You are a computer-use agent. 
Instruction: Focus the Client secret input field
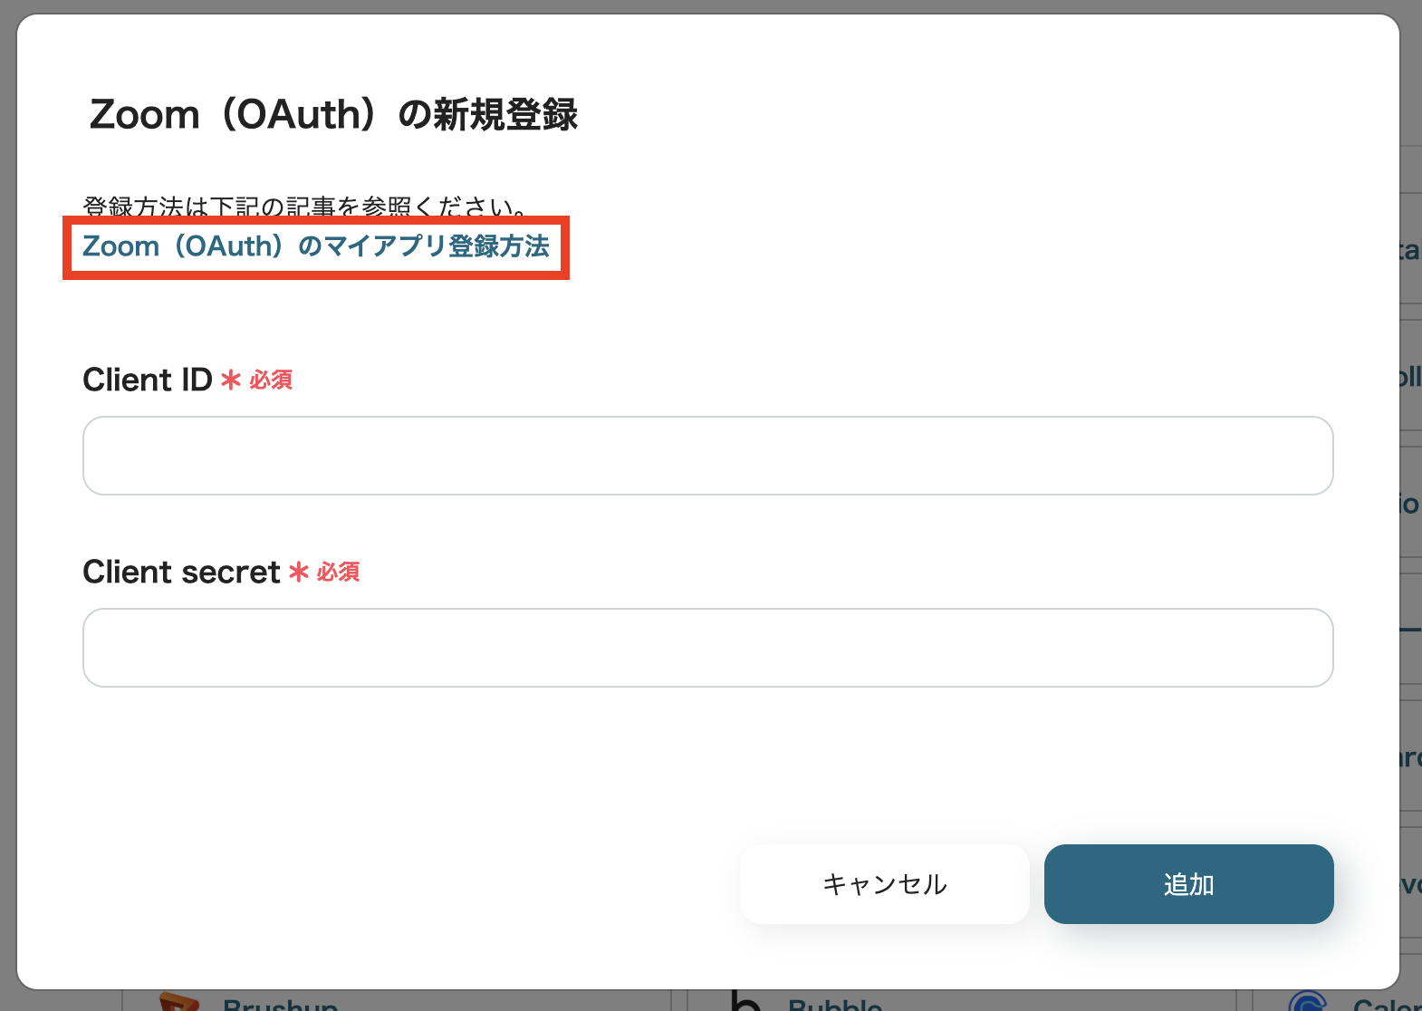click(707, 648)
